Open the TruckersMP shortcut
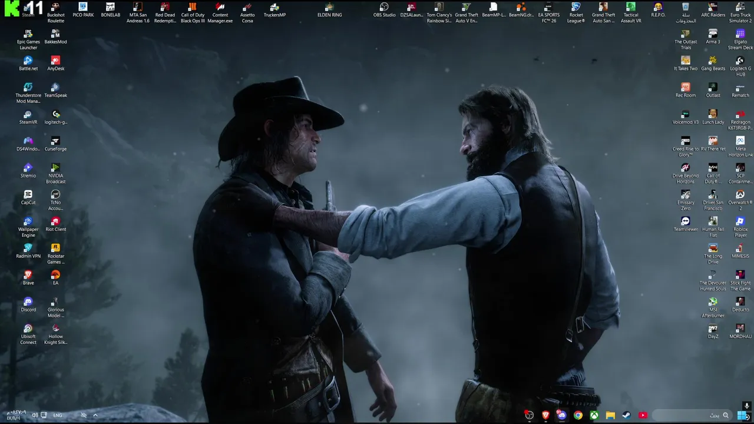Screen dimensions: 754x424 pyautogui.click(x=275, y=10)
